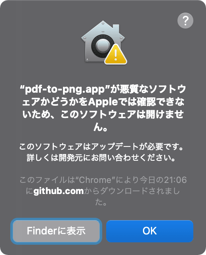Click the safe dial inside the house icon
The image size is (206, 255).
pyautogui.click(x=102, y=46)
